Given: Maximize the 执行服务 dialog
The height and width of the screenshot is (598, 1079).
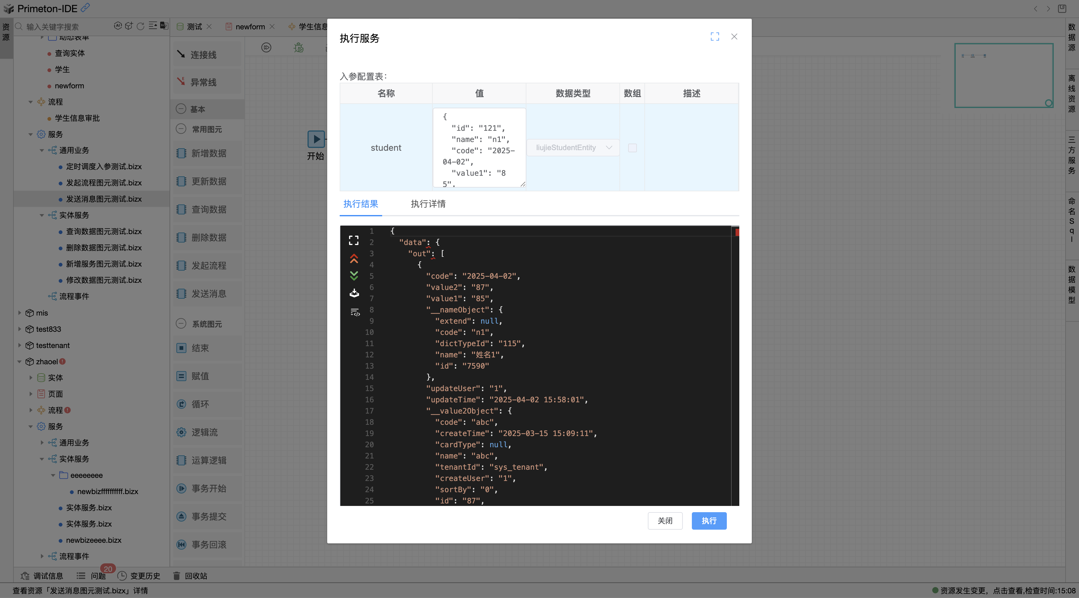Looking at the screenshot, I should [x=715, y=37].
